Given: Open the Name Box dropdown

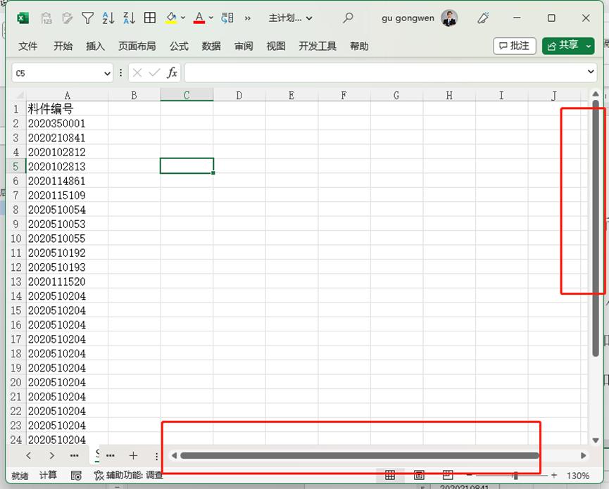Looking at the screenshot, I should [x=108, y=72].
